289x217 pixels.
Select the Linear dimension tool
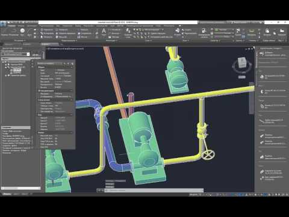[114, 30]
